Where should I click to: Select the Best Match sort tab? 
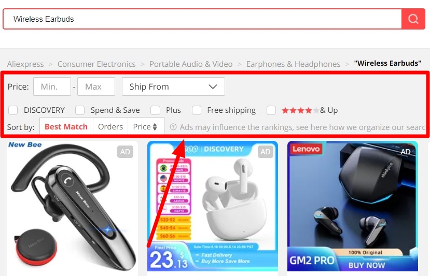(66, 127)
